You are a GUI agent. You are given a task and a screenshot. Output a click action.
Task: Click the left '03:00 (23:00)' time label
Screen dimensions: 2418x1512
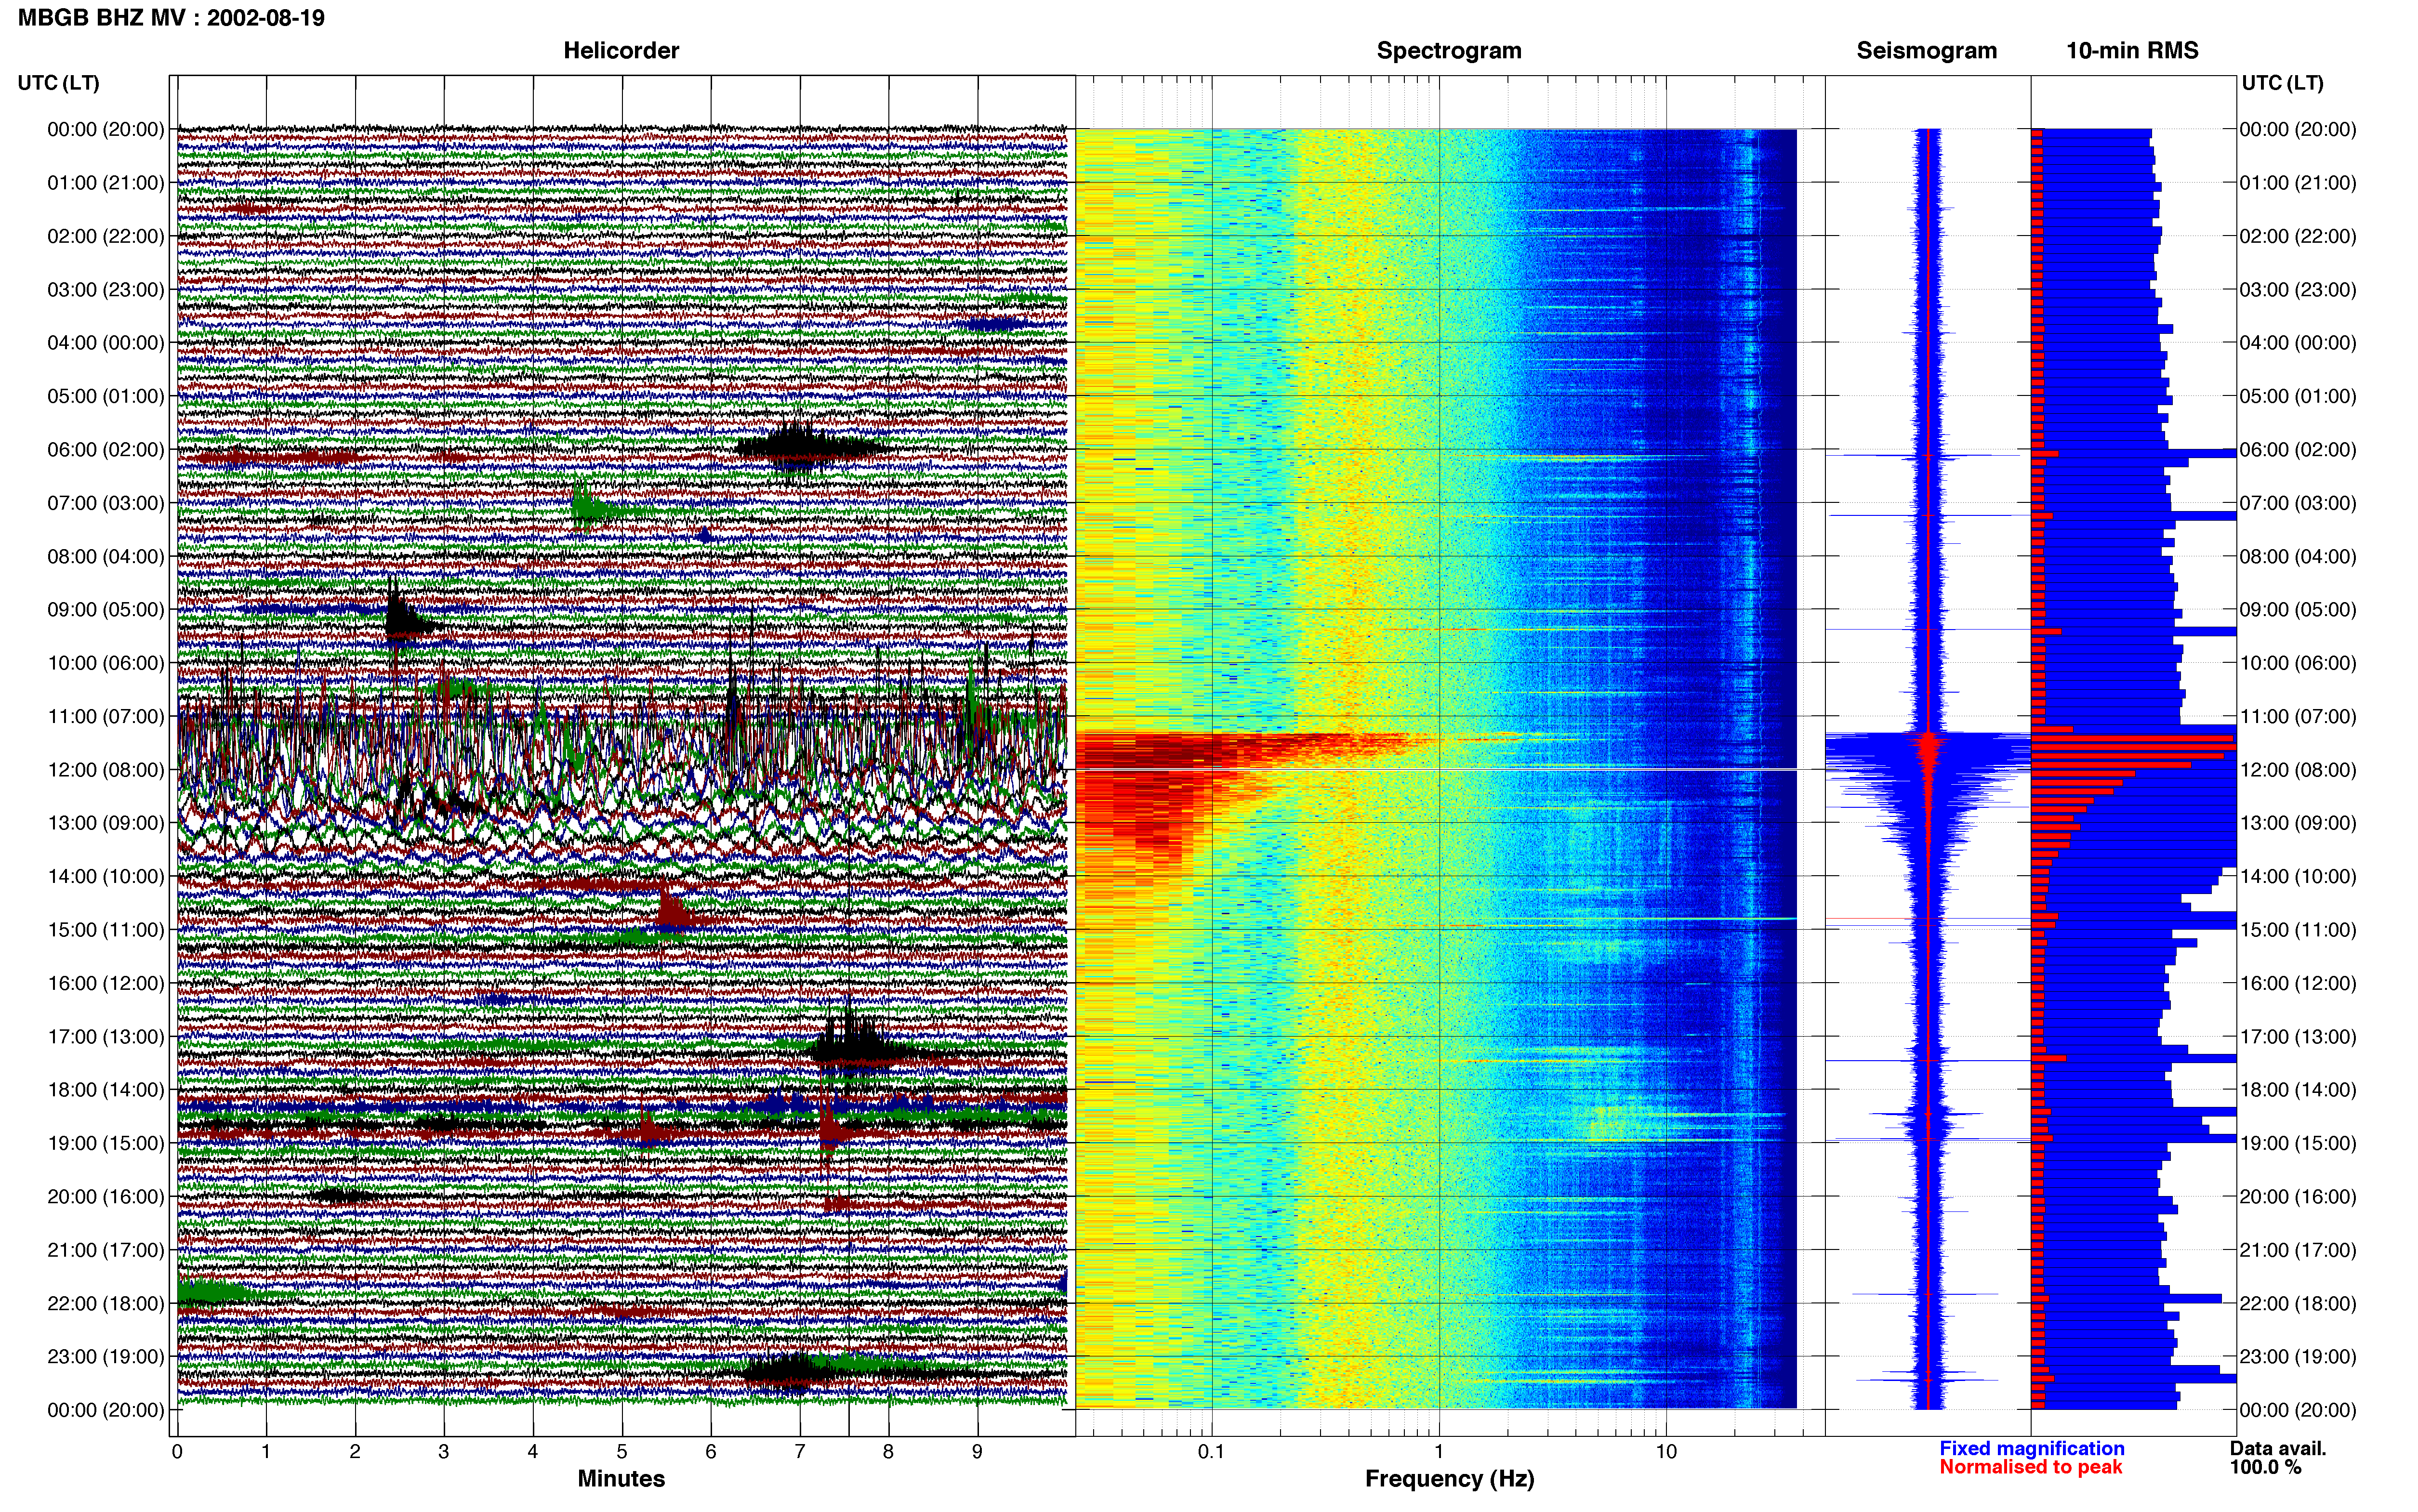point(106,290)
